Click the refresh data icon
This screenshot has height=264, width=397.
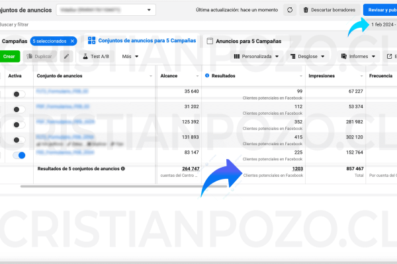tap(290, 10)
